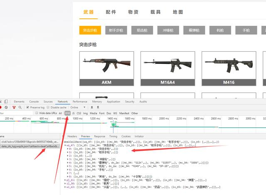Switch to the Elements panel tab
This screenshot has height=195, width=266.
click(19, 102)
